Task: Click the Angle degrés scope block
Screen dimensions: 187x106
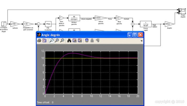Action: 183,11
